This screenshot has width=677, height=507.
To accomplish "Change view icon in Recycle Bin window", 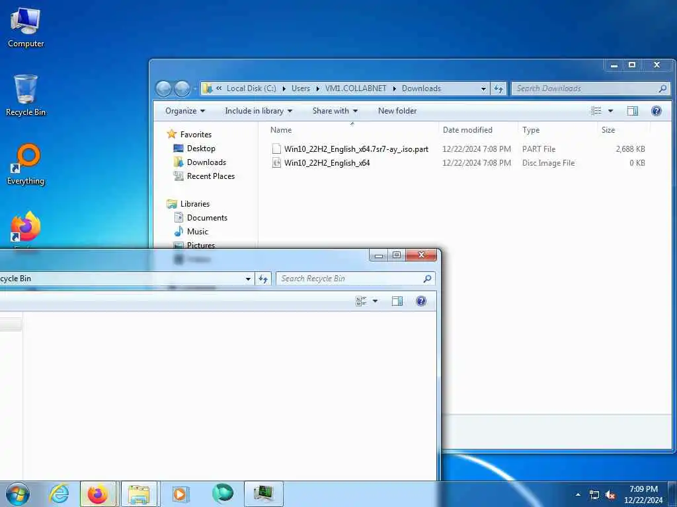I will coord(361,301).
